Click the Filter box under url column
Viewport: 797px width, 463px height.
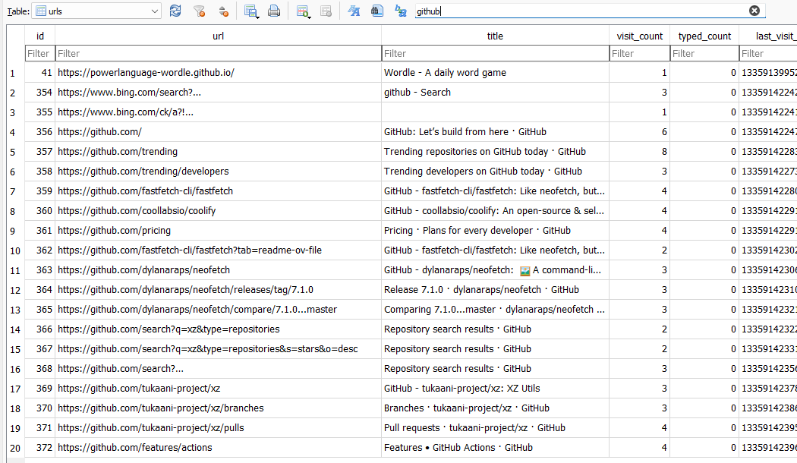tap(218, 54)
